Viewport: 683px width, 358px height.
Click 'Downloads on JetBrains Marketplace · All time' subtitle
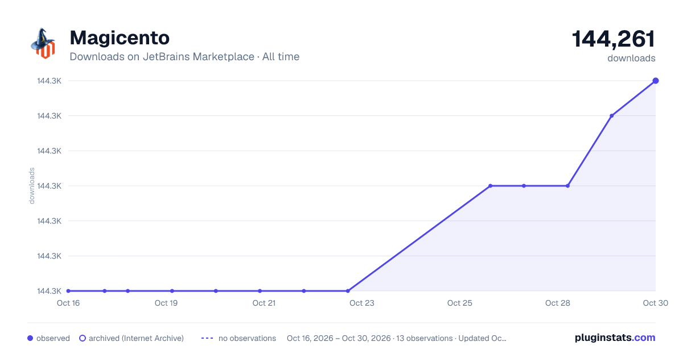point(184,57)
